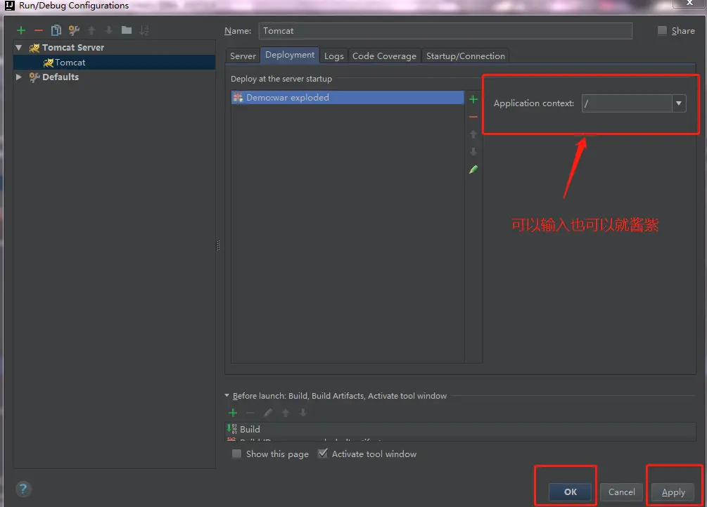The height and width of the screenshot is (507, 707).
Task: Click Defaults tree label
Action: (x=60, y=77)
